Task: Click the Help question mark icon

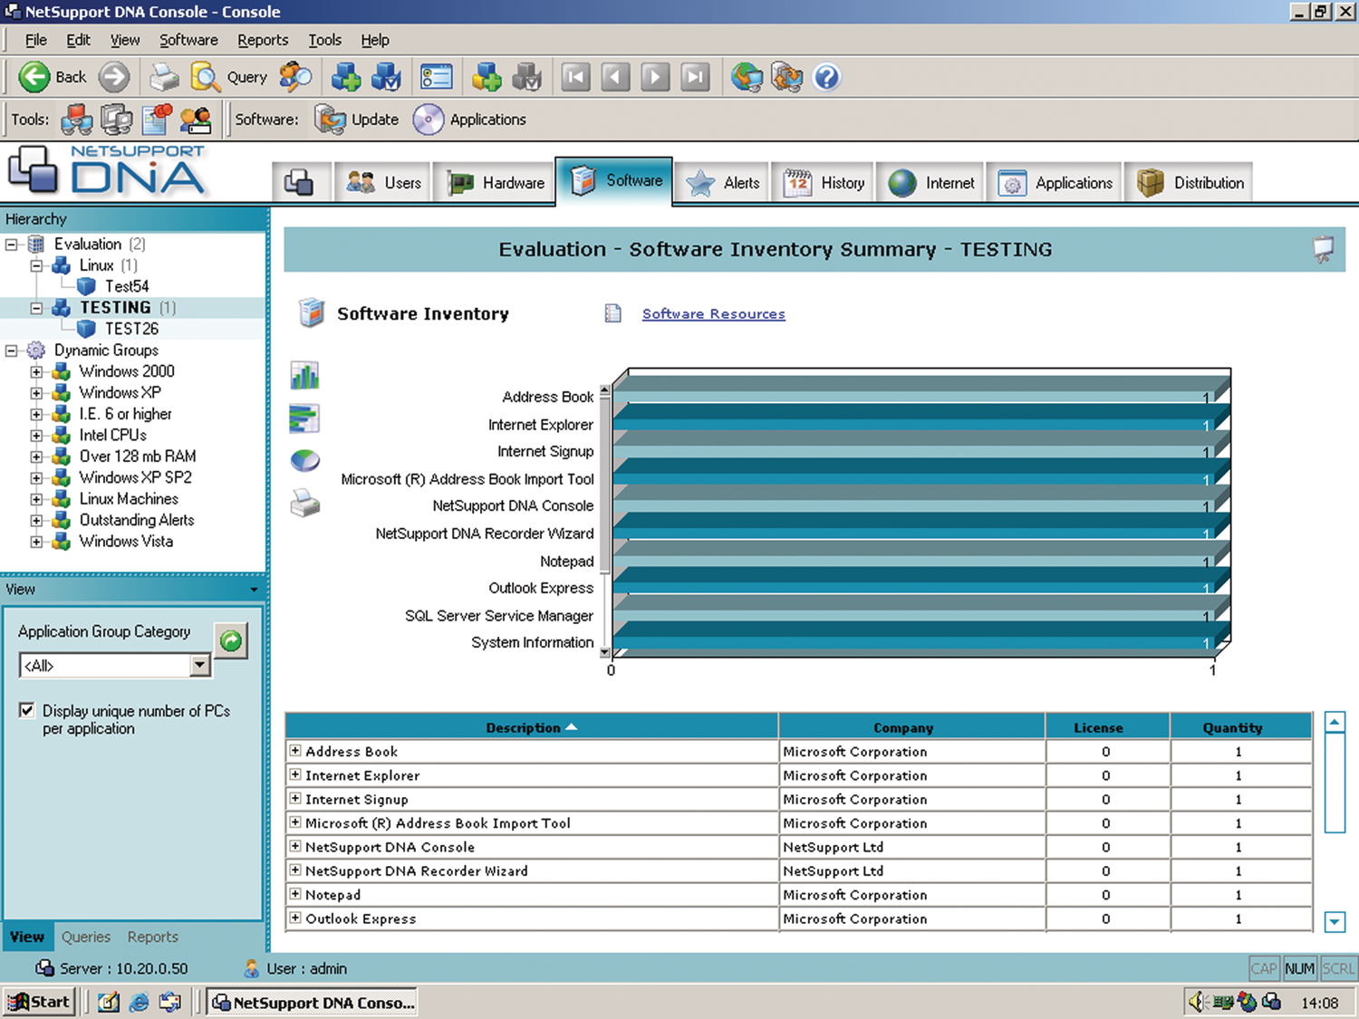Action: click(x=825, y=78)
